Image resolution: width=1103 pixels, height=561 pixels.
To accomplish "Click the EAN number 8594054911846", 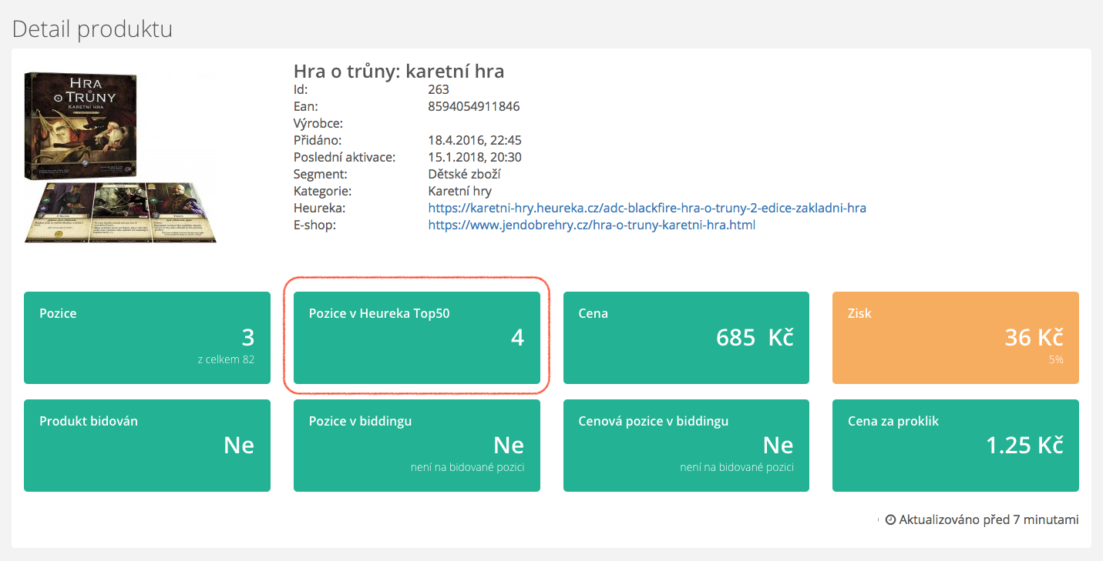I will coord(473,106).
